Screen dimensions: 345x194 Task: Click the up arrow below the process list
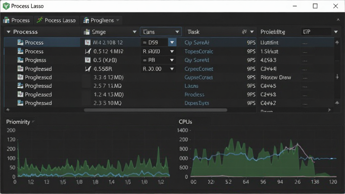(8, 109)
